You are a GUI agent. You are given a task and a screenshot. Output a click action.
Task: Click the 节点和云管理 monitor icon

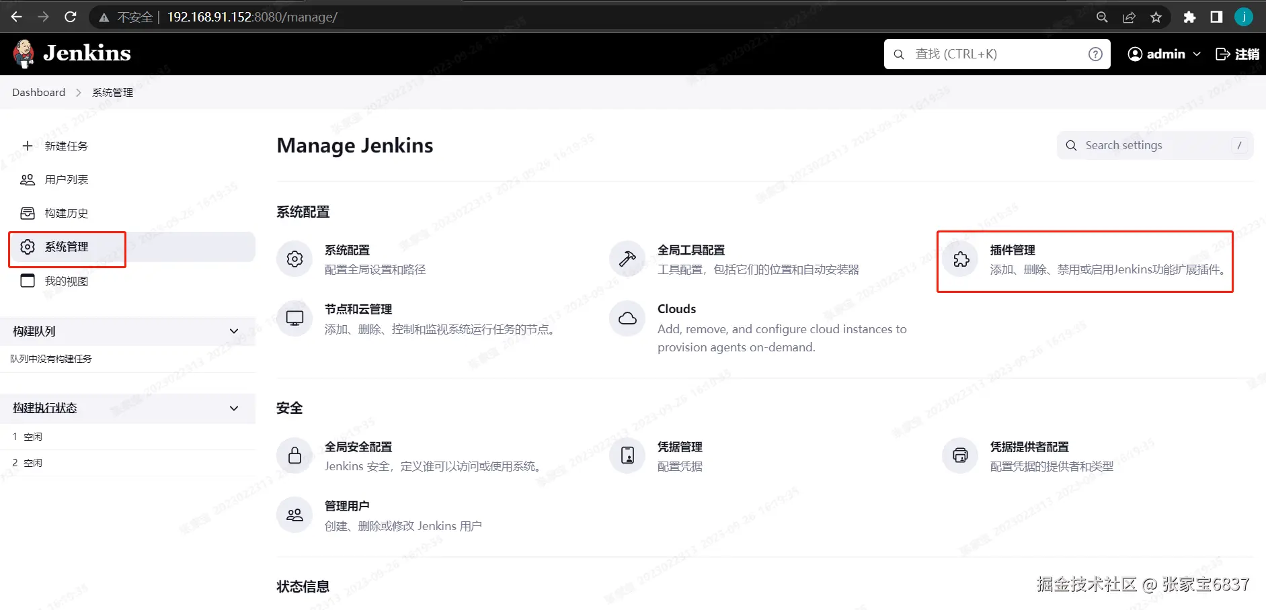click(294, 318)
